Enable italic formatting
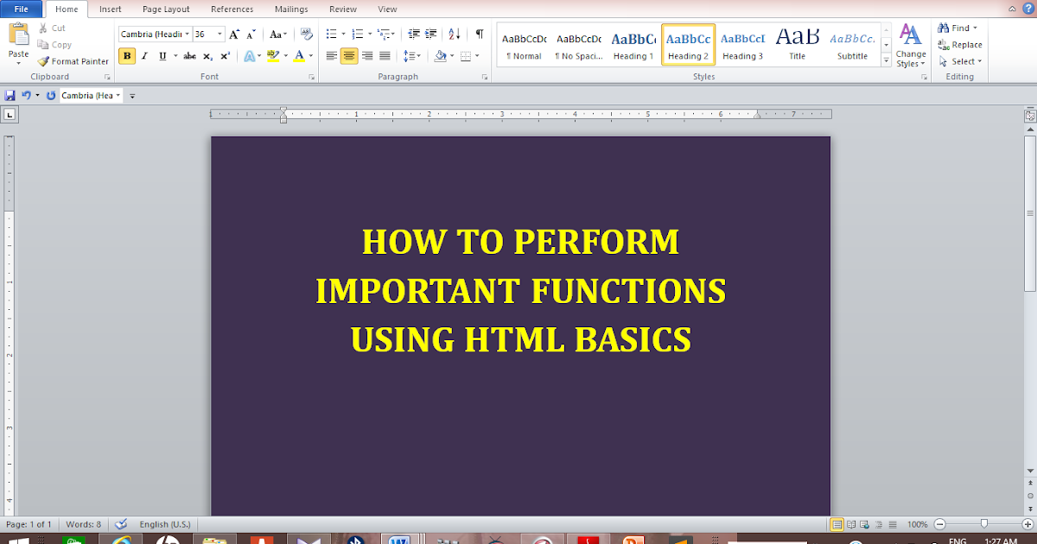Image resolution: width=1037 pixels, height=544 pixels. (x=143, y=55)
